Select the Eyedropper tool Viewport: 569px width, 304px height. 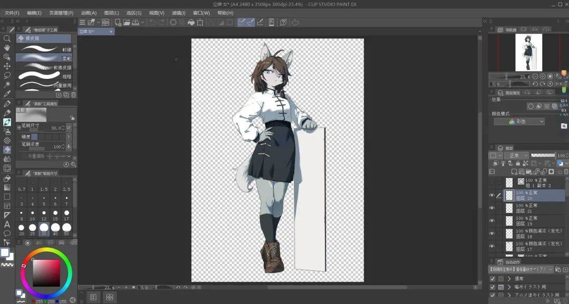[7, 94]
